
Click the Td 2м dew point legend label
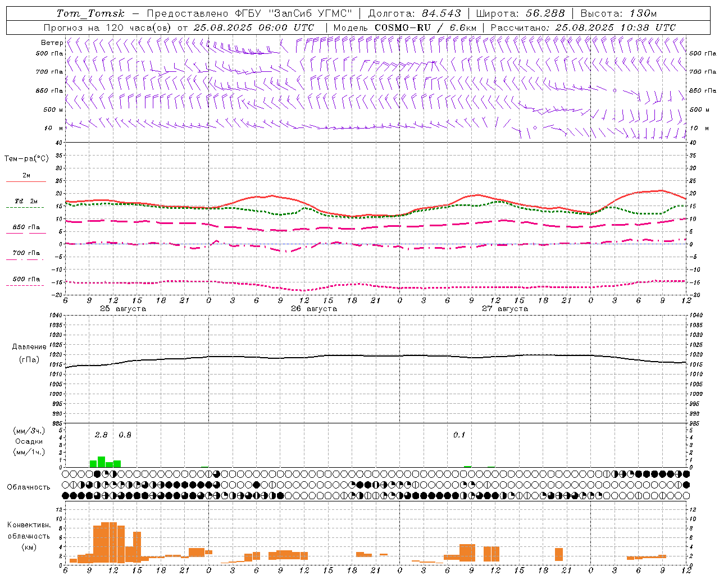tap(26, 201)
